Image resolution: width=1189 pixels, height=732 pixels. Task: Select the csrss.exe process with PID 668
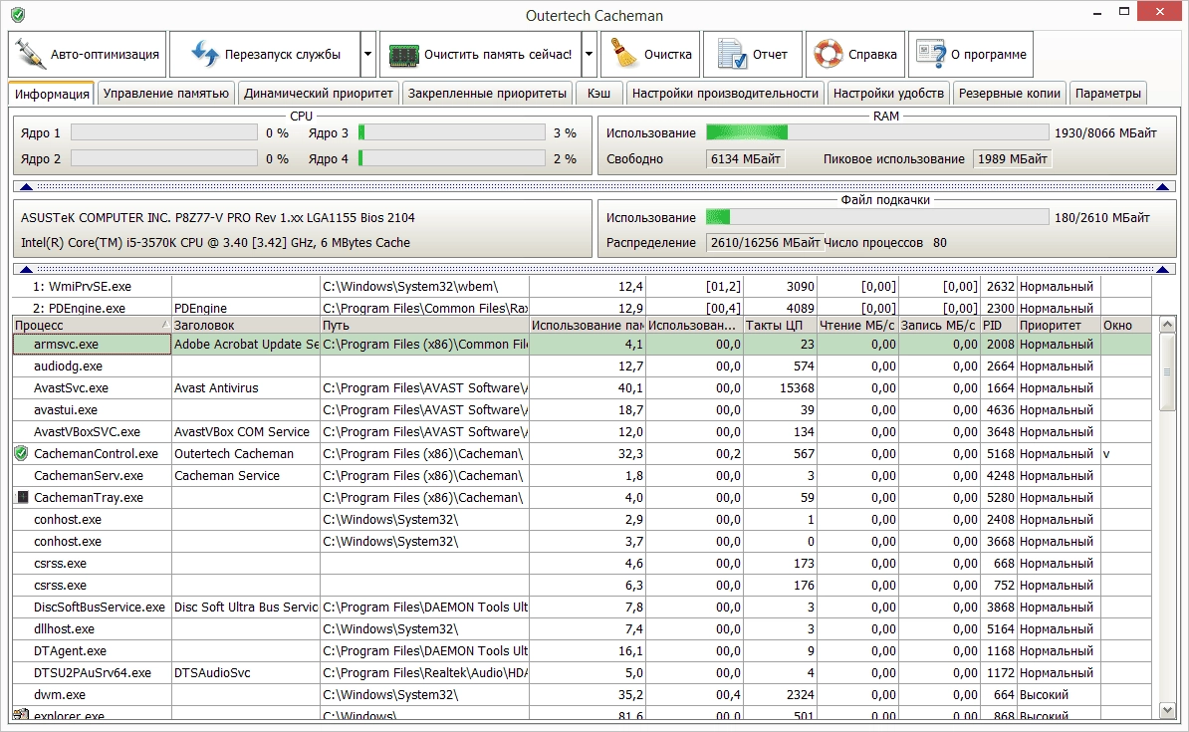pyautogui.click(x=582, y=564)
